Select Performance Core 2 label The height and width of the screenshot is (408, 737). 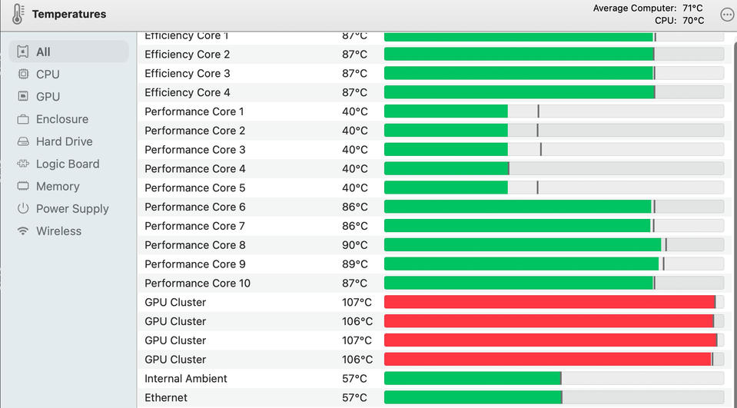pos(194,131)
